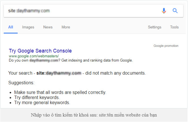This screenshot has width=191, height=122.
Task: Switch to the Images tab
Action: click(x=28, y=27)
